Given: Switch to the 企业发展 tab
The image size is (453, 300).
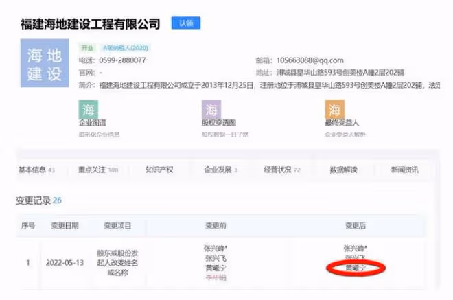Looking at the screenshot, I should [221, 170].
